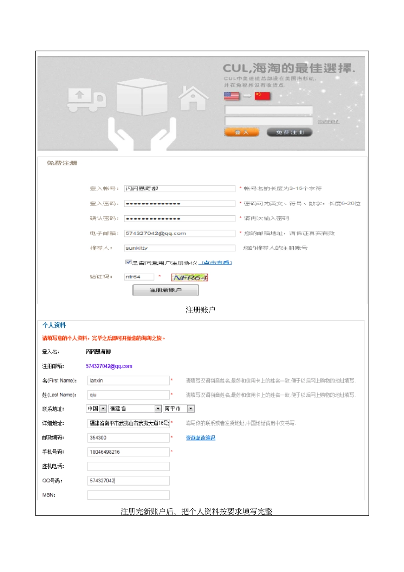
Task: Click the login password field in banner
Action: pos(268,121)
